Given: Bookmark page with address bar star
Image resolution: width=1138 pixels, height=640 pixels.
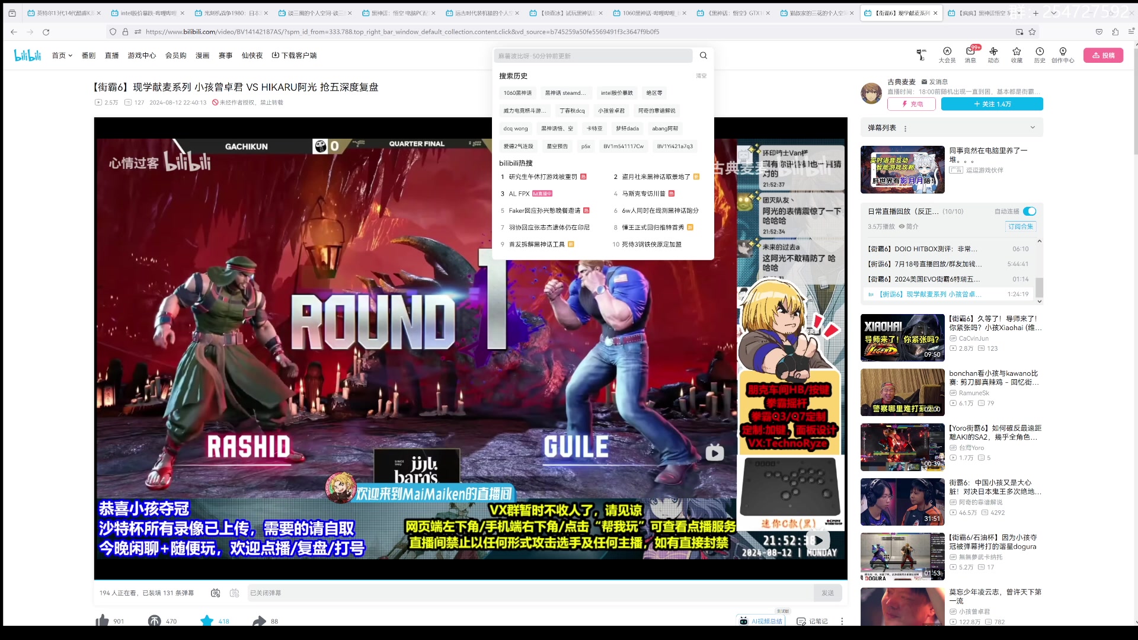Looking at the screenshot, I should click(x=1032, y=32).
